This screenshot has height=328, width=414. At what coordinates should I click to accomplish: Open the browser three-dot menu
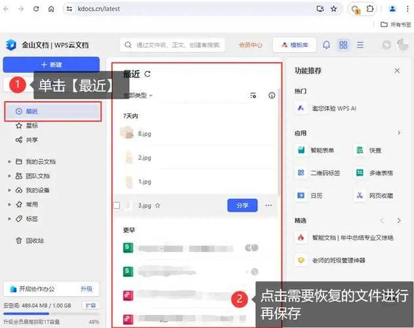(x=407, y=9)
